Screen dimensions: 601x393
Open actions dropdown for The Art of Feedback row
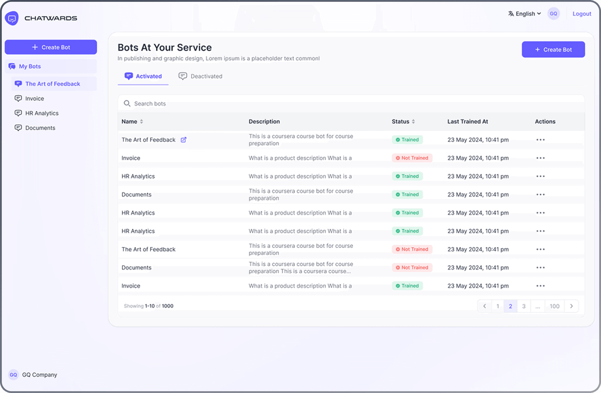tap(540, 140)
